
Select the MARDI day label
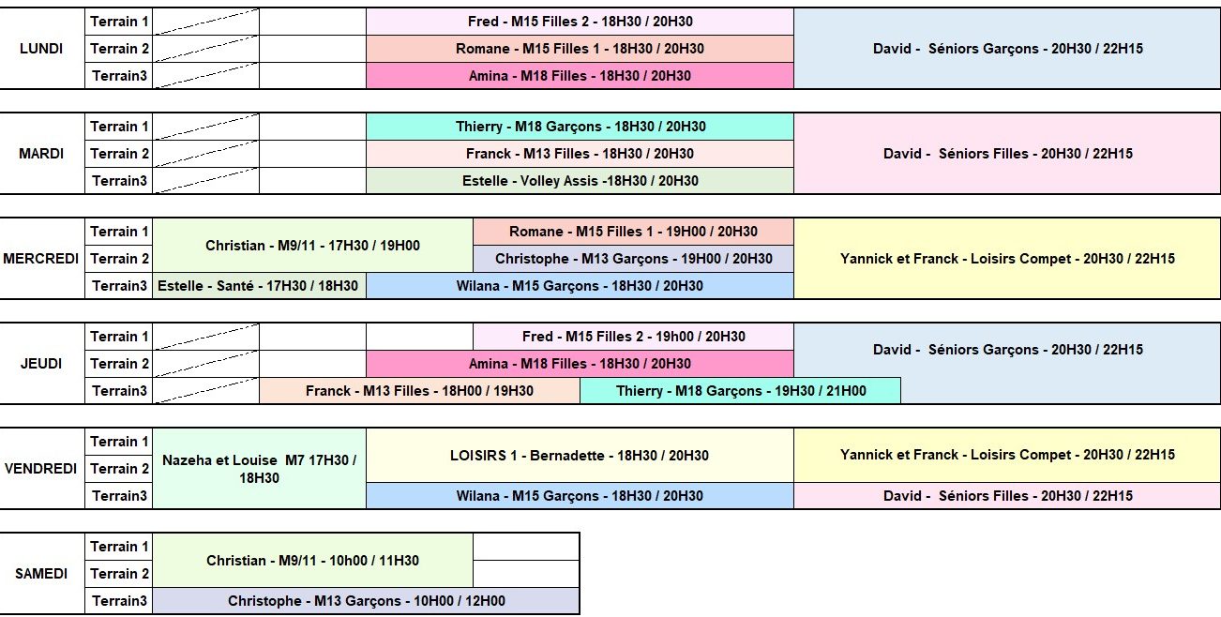coord(42,154)
